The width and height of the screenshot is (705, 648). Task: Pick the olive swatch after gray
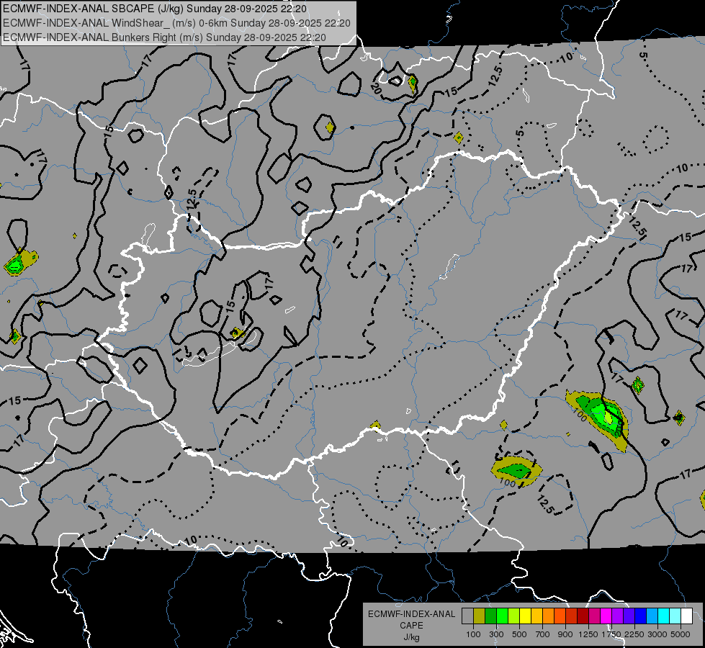tap(479, 616)
